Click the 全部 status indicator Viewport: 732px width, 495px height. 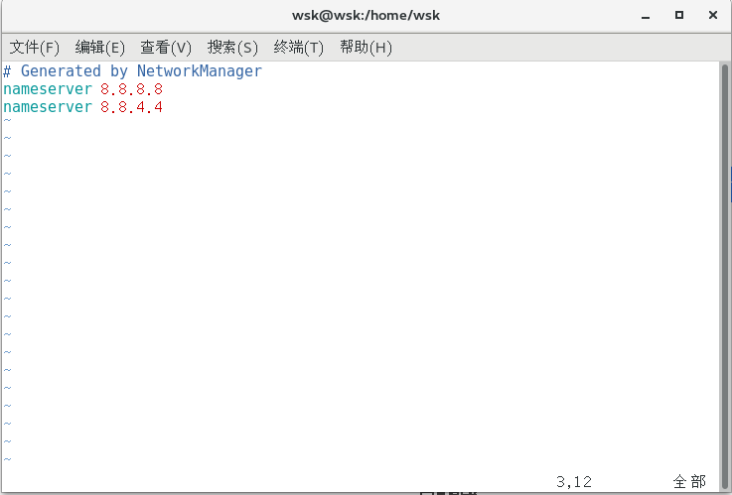(x=689, y=481)
